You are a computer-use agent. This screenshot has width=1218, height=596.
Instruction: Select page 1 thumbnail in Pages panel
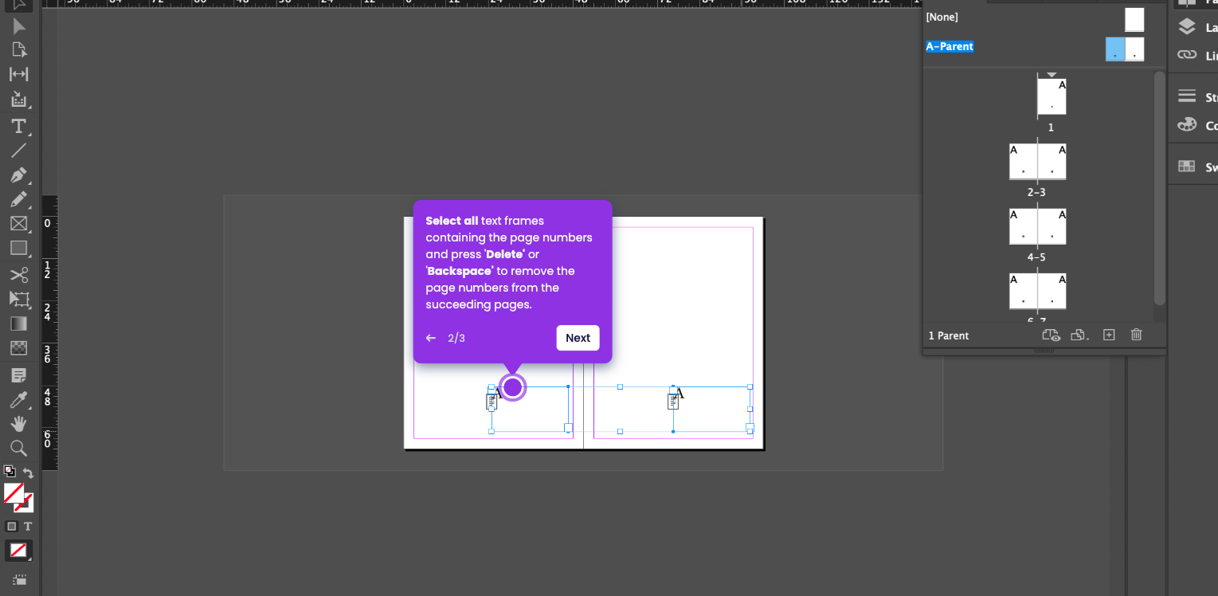coord(1052,96)
